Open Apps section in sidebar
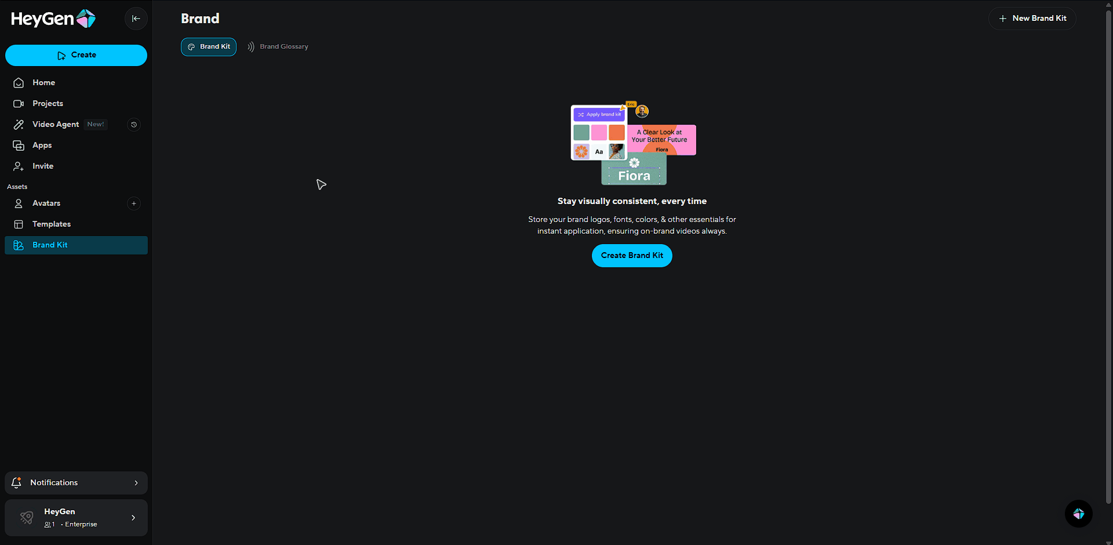Viewport: 1113px width, 545px height. (42, 146)
